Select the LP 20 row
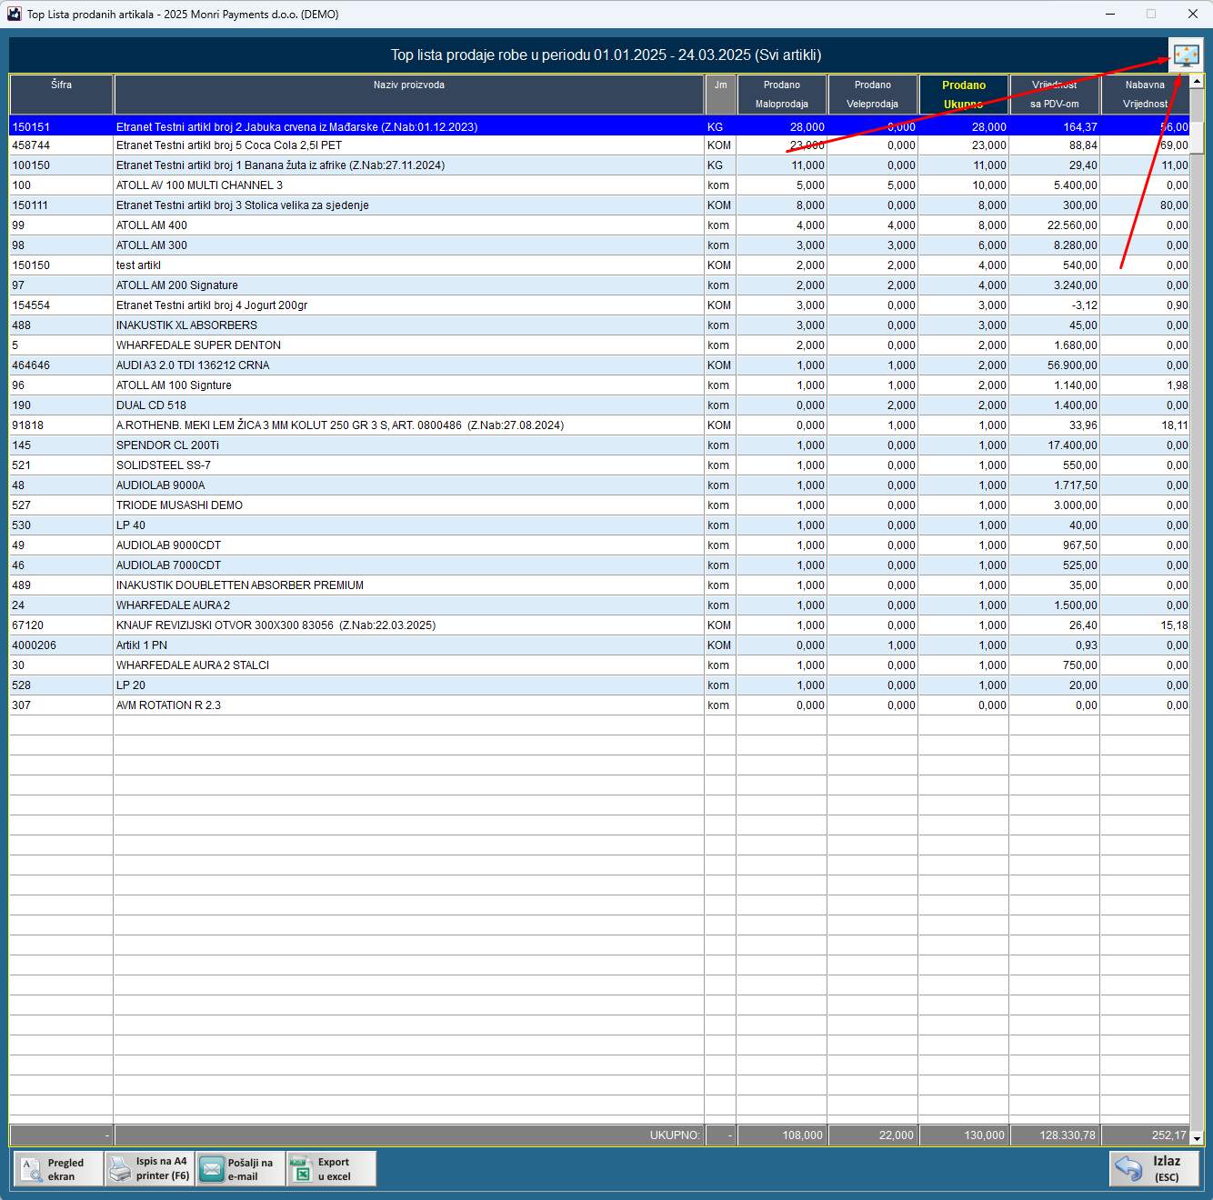 click(x=599, y=685)
